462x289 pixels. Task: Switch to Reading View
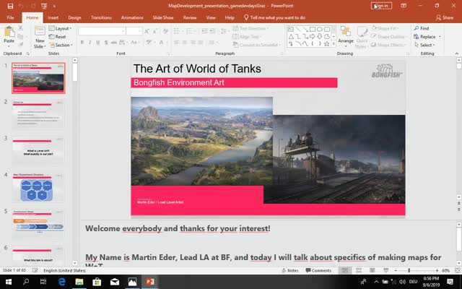click(372, 270)
